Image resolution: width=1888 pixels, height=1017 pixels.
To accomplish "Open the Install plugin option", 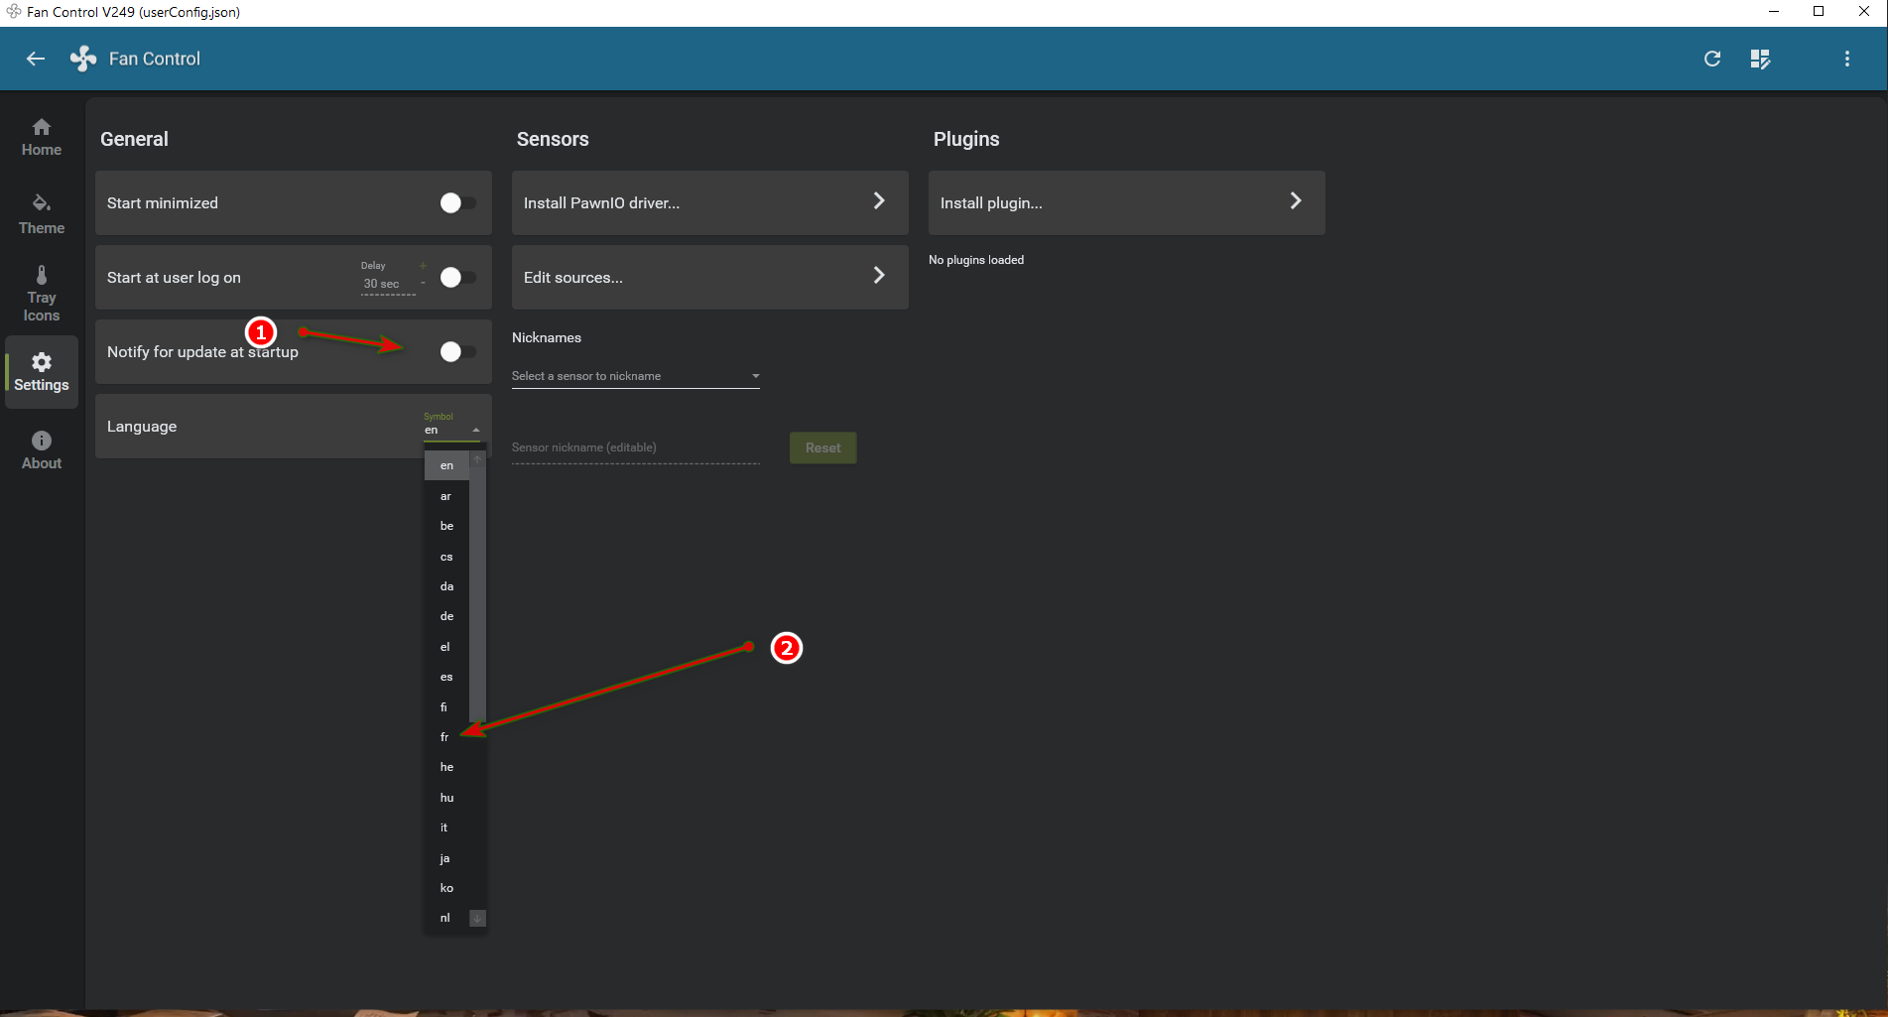I will pos(1126,202).
